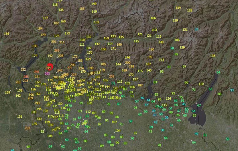Click the red circle marker labeled 244
Viewport: 238px width, 151px height.
pos(50,67)
